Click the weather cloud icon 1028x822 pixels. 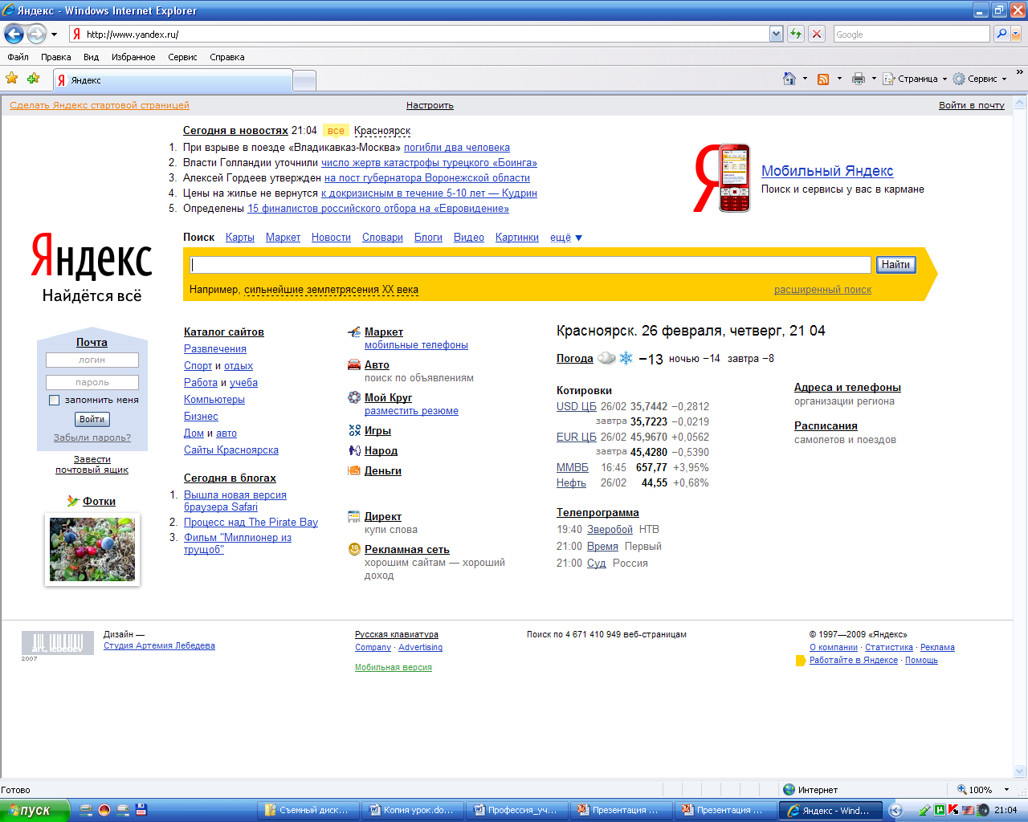pyautogui.click(x=607, y=358)
